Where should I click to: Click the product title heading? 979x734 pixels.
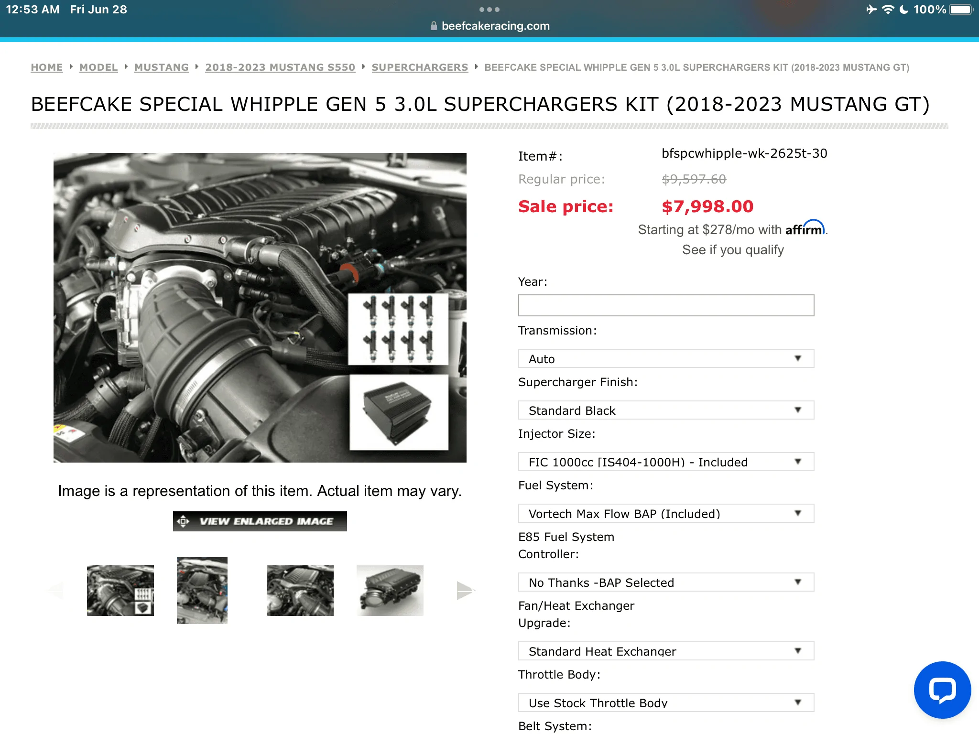pos(480,104)
